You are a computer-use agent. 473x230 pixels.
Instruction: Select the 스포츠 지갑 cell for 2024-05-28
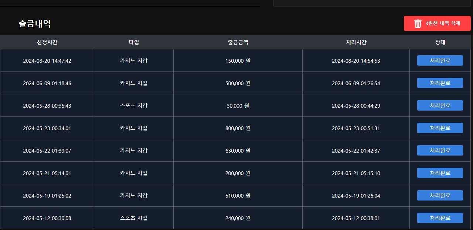click(x=134, y=106)
